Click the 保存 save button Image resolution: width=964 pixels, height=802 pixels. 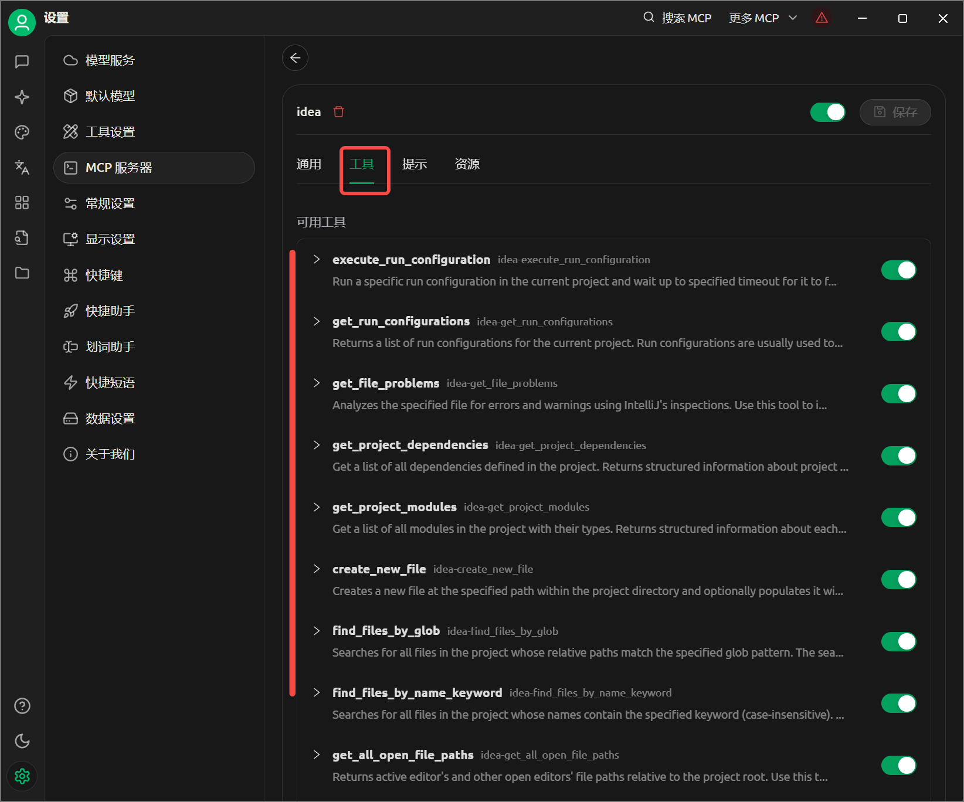click(895, 112)
